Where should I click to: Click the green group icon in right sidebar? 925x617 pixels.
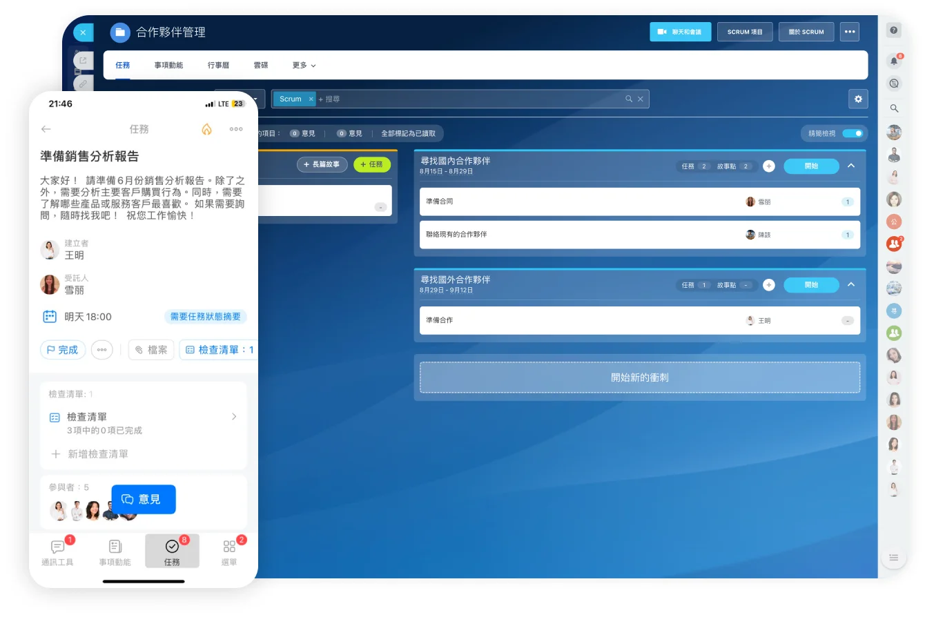[894, 333]
